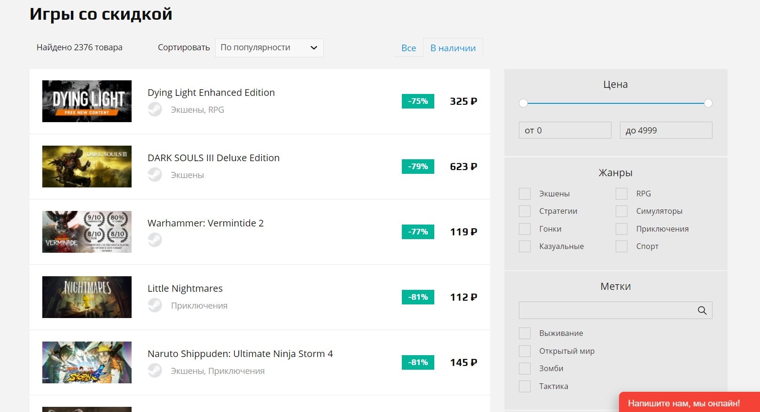The height and width of the screenshot is (412, 760).
Task: Click the Найдено 2376 товара text
Action: pos(79,47)
